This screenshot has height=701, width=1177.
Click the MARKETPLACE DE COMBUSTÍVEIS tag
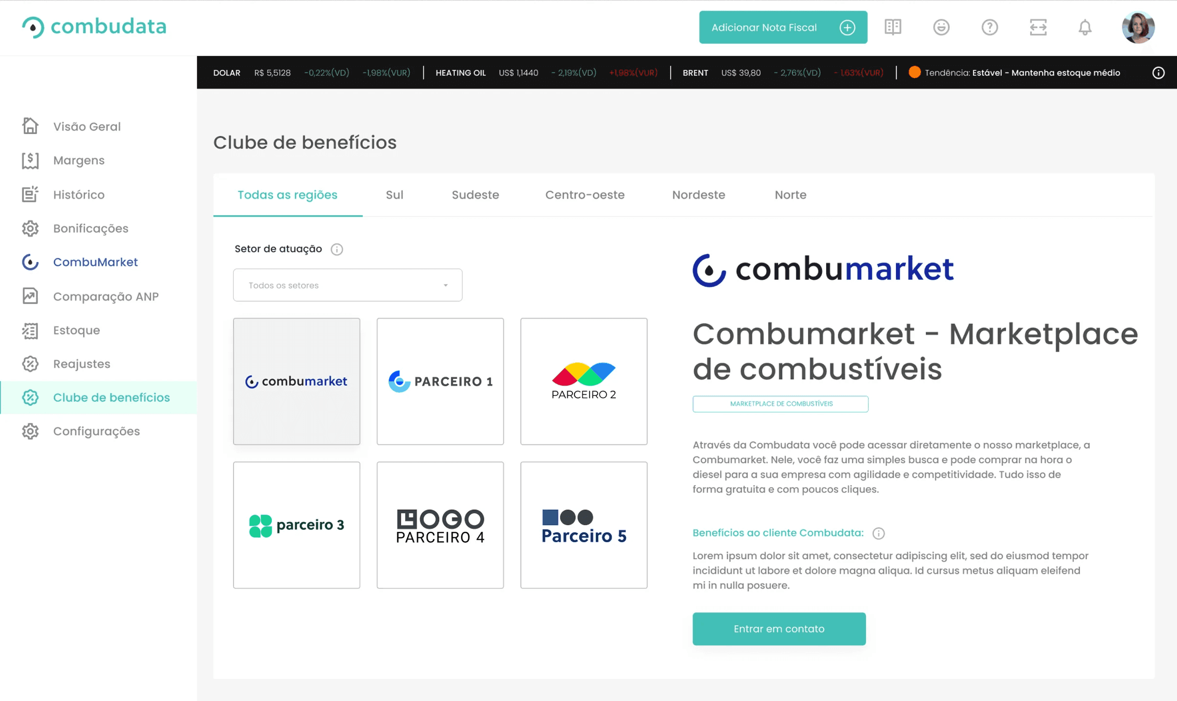780,404
